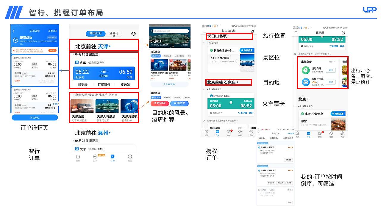The image size is (381, 214).
Task: Open the 天津海昌极地海洋公园 attraction image
Action: pos(159,64)
